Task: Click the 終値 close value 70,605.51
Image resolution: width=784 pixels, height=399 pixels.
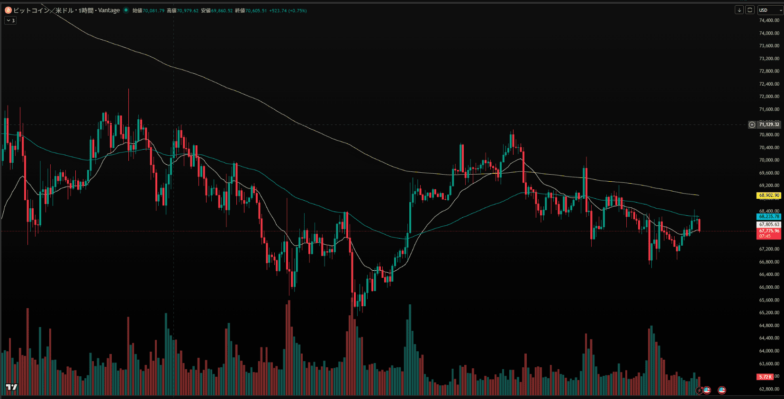Action: pyautogui.click(x=256, y=10)
